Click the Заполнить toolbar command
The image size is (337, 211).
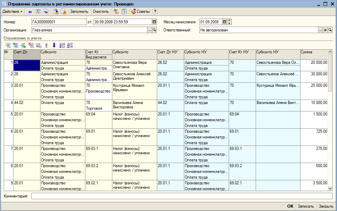tap(79, 11)
